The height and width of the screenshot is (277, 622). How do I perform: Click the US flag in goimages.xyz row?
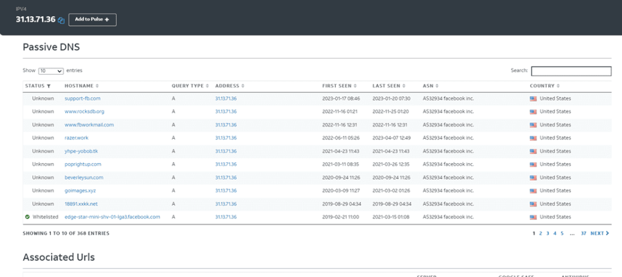[x=533, y=191]
